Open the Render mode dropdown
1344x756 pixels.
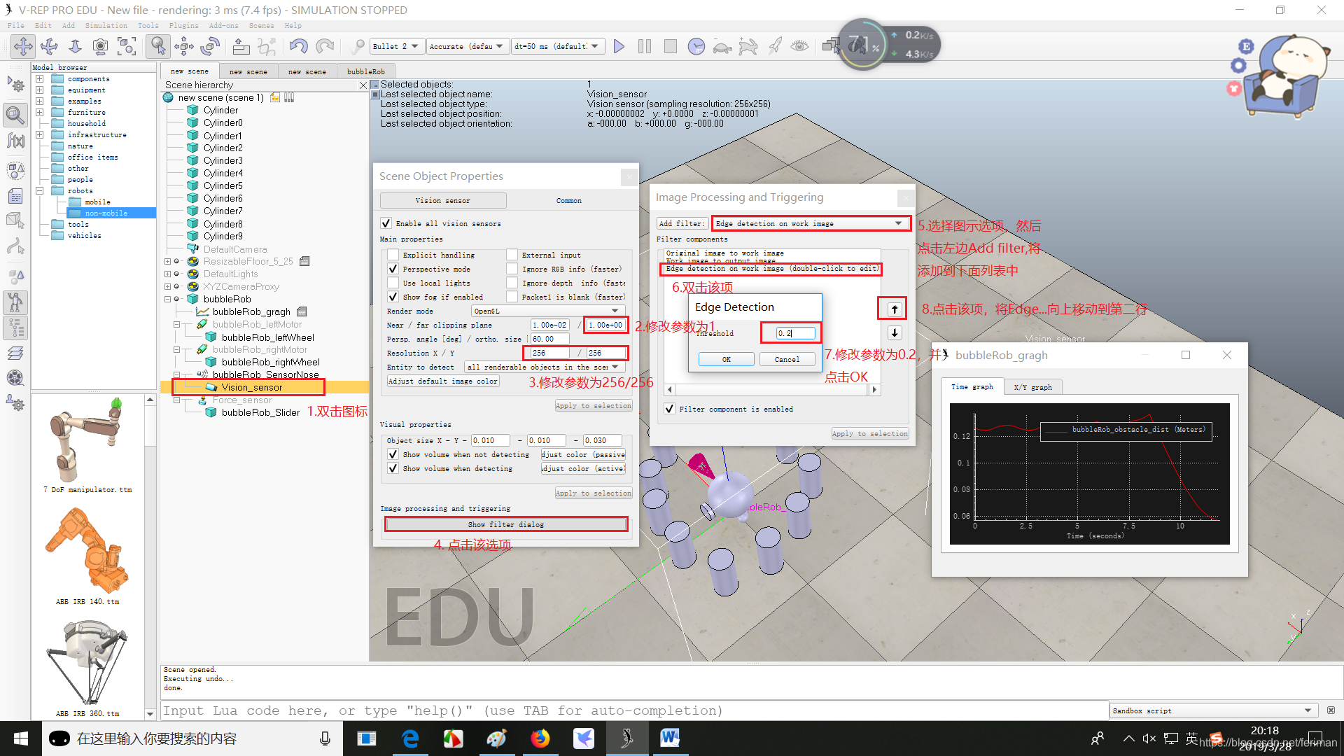[x=545, y=311]
